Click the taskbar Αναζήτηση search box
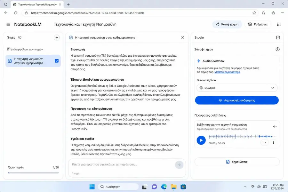288x192 pixels. click(118, 187)
